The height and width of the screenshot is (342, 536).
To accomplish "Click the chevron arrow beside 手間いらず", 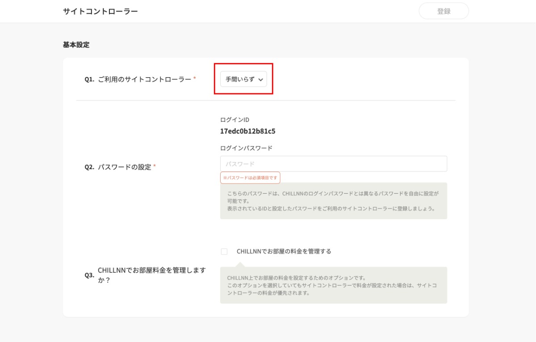I will tap(261, 79).
